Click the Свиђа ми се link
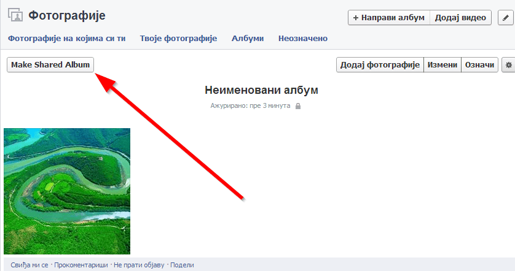 click(29, 265)
